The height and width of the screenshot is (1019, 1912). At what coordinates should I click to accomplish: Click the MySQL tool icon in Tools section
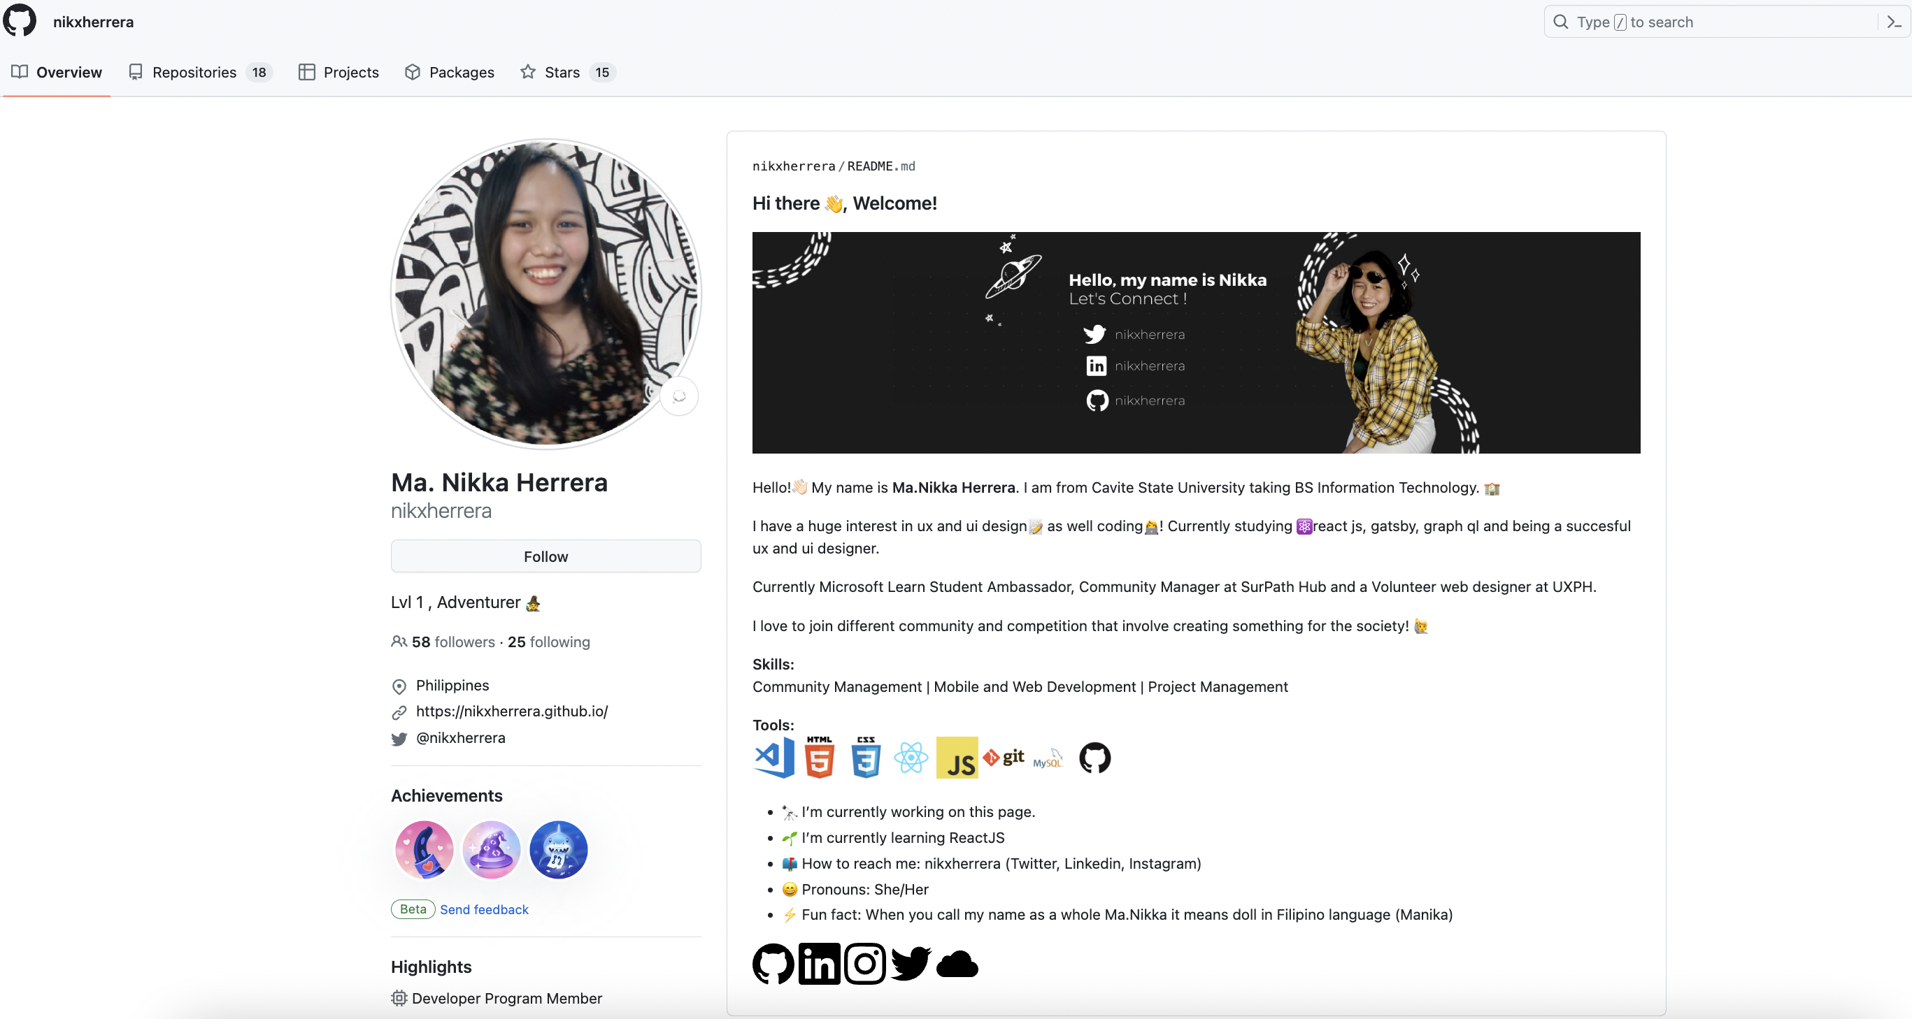click(x=1047, y=758)
